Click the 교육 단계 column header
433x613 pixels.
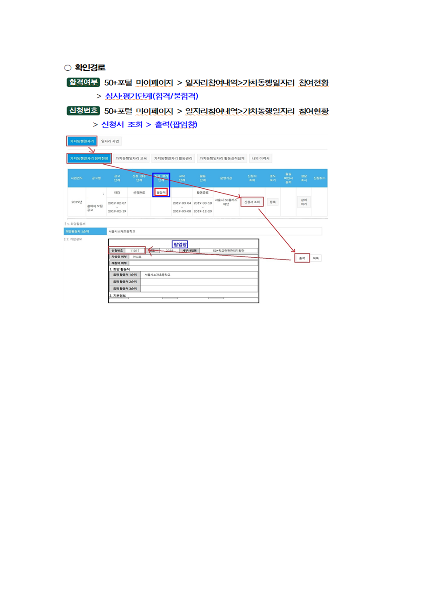tap(182, 178)
